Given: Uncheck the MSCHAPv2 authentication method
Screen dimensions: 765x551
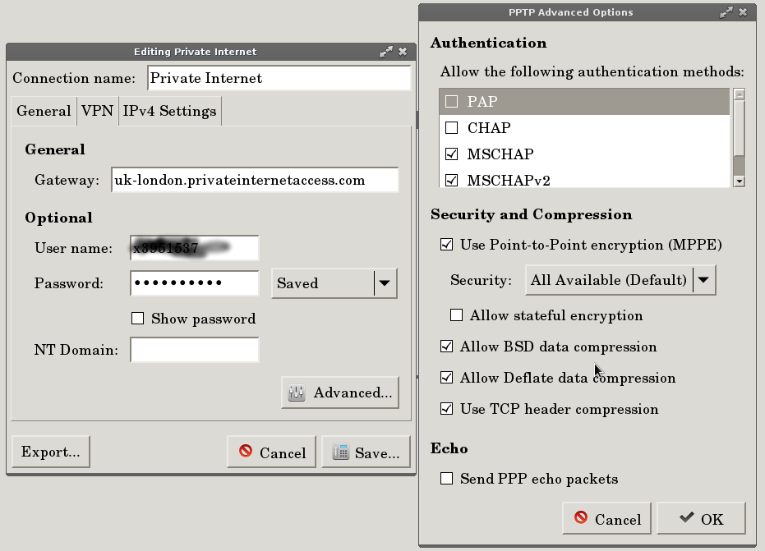Looking at the screenshot, I should pos(451,180).
